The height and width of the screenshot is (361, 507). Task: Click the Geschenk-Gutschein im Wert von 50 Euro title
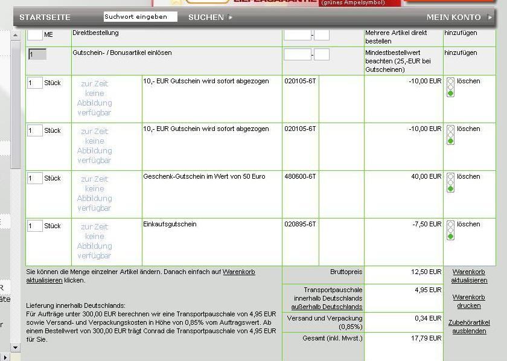pyautogui.click(x=204, y=177)
